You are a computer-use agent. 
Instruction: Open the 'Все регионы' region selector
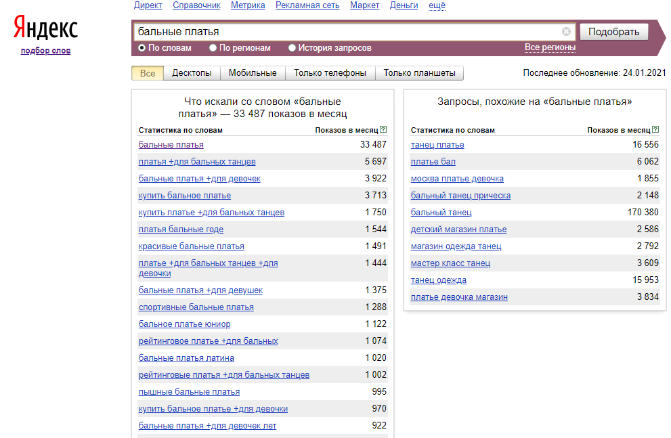click(550, 47)
